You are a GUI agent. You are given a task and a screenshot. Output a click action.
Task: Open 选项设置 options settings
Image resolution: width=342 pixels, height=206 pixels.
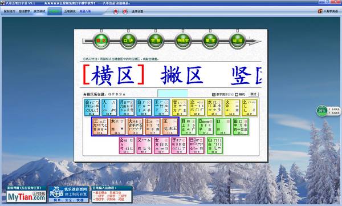pyautogui.click(x=137, y=11)
